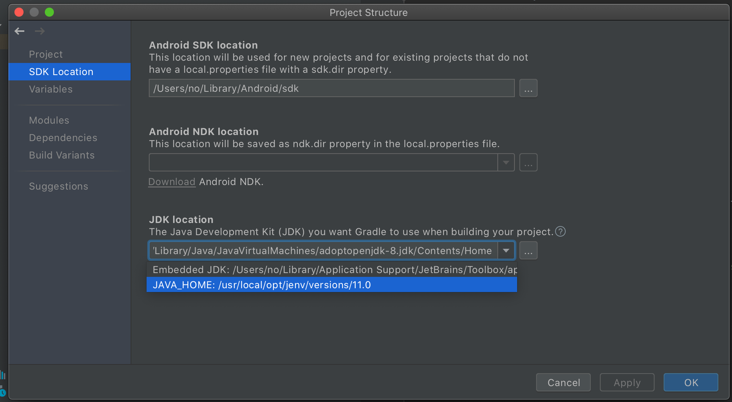The height and width of the screenshot is (402, 732).
Task: Browse for Android SDK location folder
Action: pos(528,88)
